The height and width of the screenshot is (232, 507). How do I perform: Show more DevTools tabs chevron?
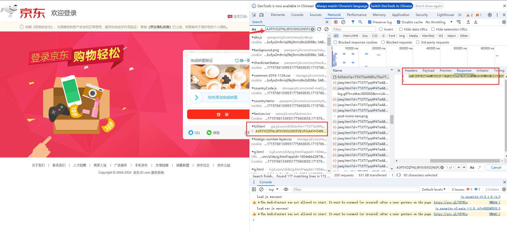[460, 15]
